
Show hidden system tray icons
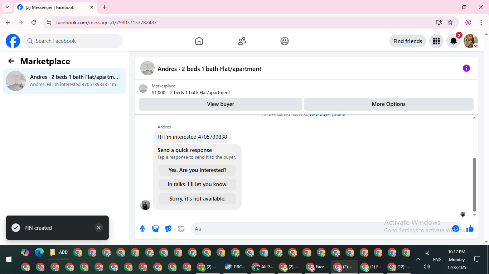pyautogui.click(x=418, y=259)
